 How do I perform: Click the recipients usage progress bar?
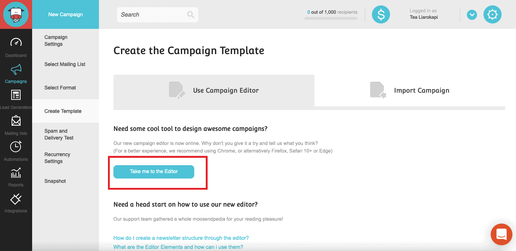pos(331,18)
